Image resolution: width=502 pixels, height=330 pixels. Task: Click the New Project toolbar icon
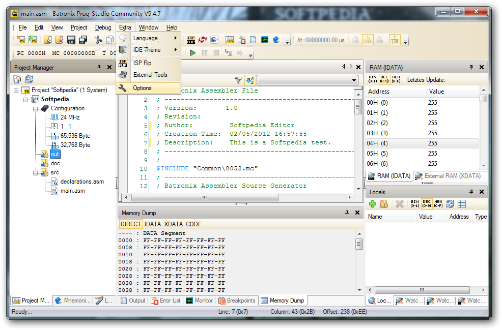pos(21,40)
